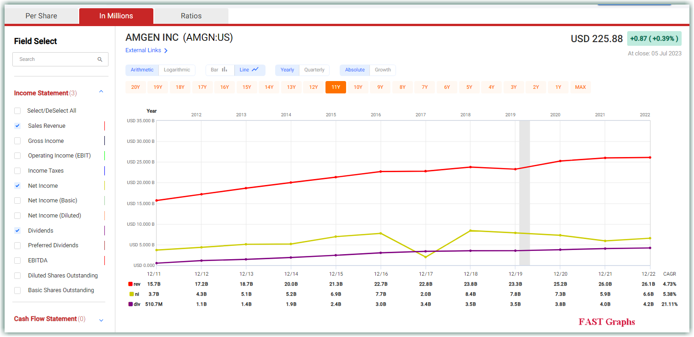This screenshot has height=337, width=694.
Task: Enable the EBITDA checkbox
Action: point(17,261)
